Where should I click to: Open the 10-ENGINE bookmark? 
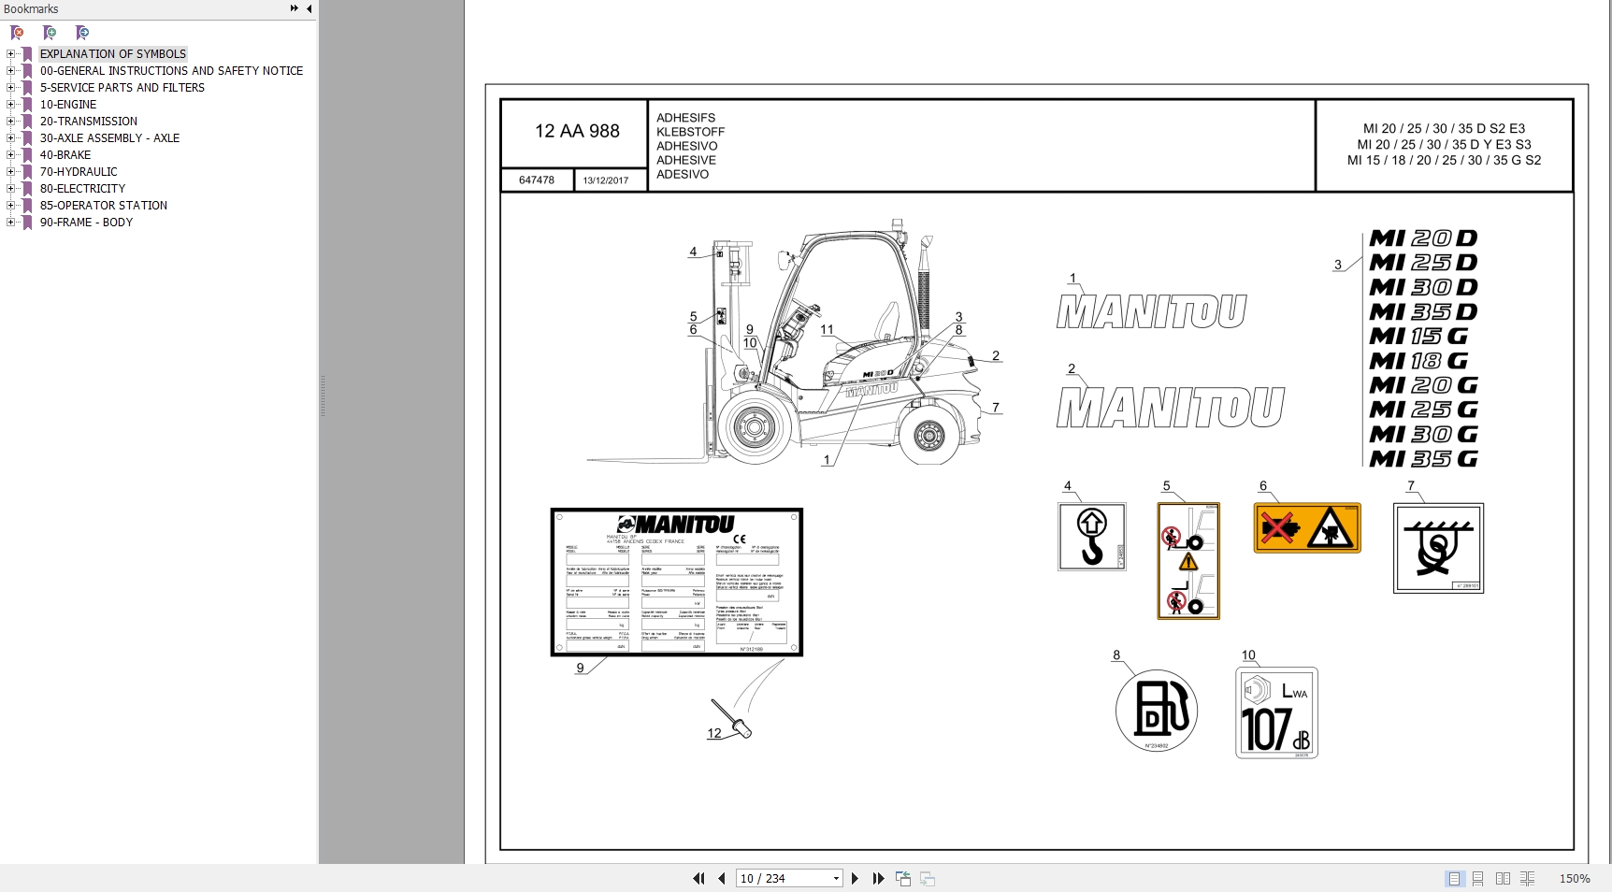68,104
